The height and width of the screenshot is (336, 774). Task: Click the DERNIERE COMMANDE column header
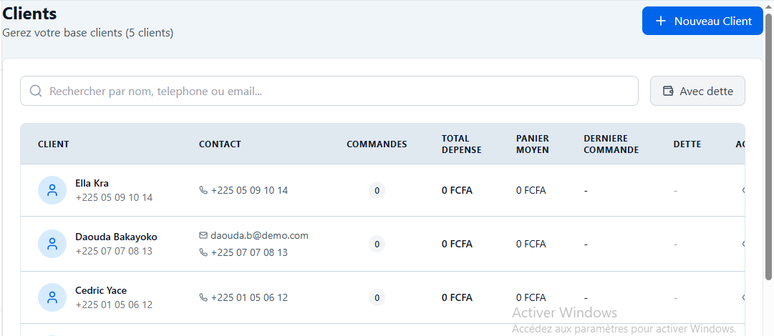611,144
